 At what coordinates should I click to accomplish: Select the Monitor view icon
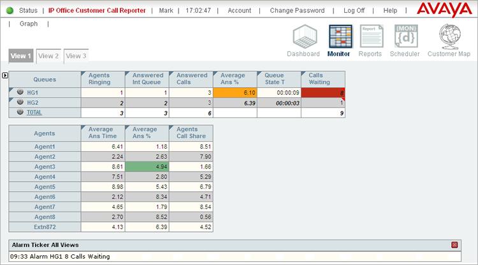point(340,36)
